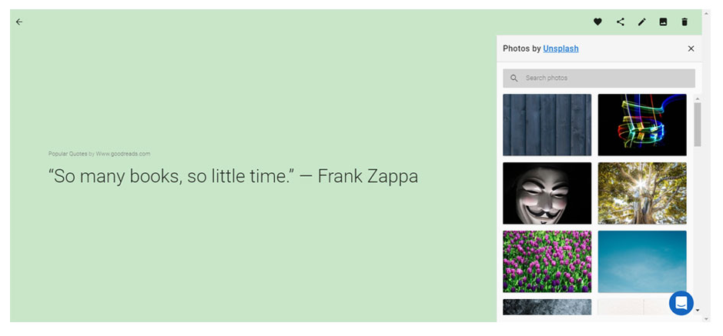Open the background image picker icon

663,22
